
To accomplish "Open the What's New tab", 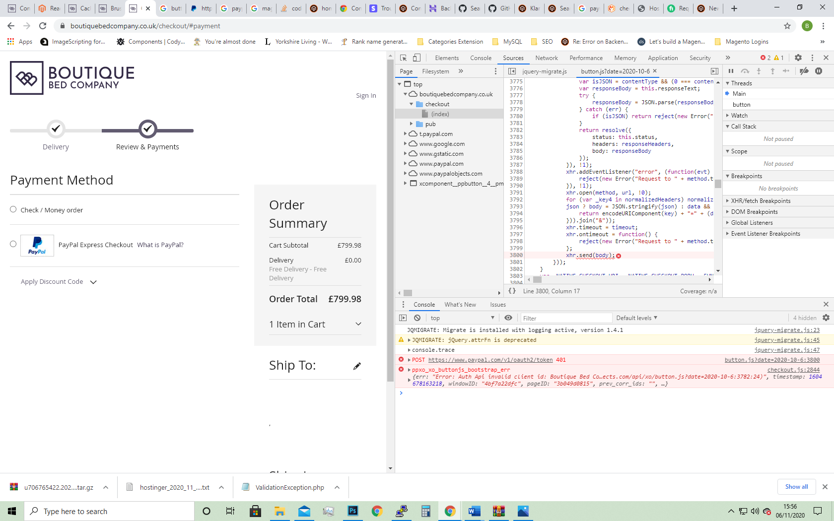I will tap(460, 304).
